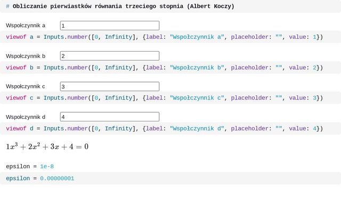Screen dimensions: 341x213
Task: Click "value: 4" in the viewof d code
Action: tap(303, 128)
